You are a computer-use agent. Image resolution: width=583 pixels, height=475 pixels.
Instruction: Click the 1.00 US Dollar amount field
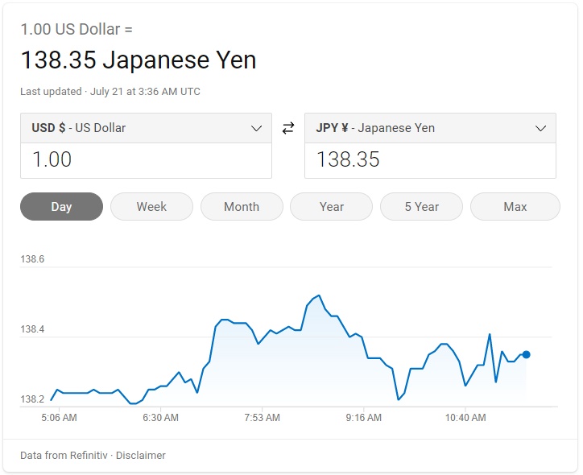[146, 160]
